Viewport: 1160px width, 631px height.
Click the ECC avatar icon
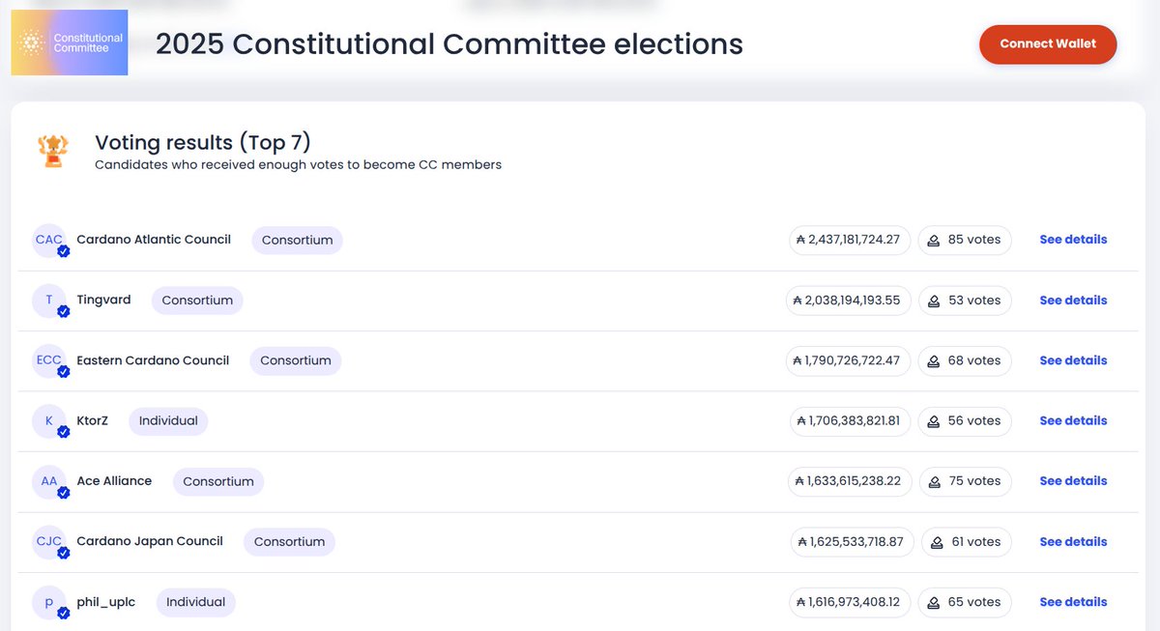[49, 360]
